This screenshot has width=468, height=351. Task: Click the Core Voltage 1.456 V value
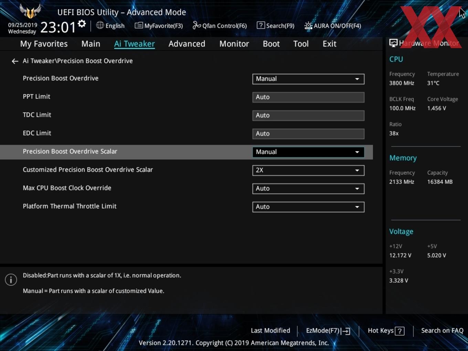tap(437, 108)
